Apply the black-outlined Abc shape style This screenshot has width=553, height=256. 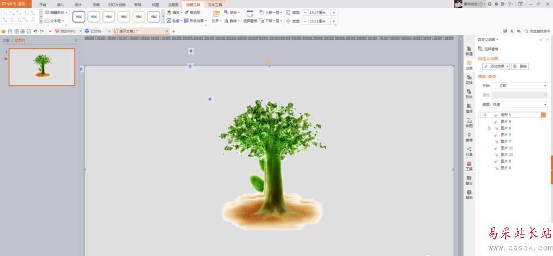point(79,17)
